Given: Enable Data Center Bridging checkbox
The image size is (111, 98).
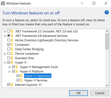Looking at the screenshot, I should [9, 49].
